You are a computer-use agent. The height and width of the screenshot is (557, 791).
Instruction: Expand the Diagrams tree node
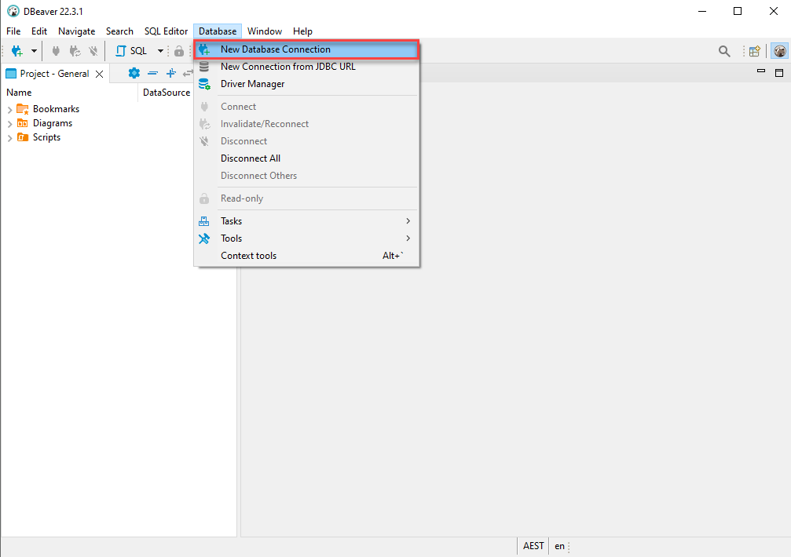(x=9, y=124)
